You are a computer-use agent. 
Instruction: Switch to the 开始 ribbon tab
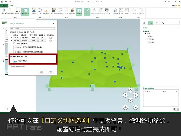[12, 5]
